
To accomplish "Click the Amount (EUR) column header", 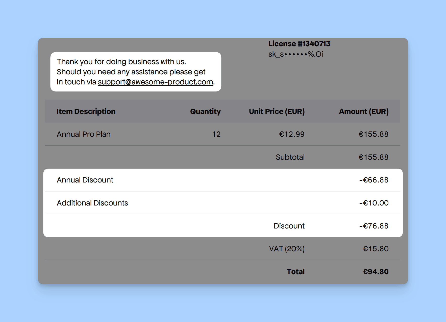I will click(364, 111).
